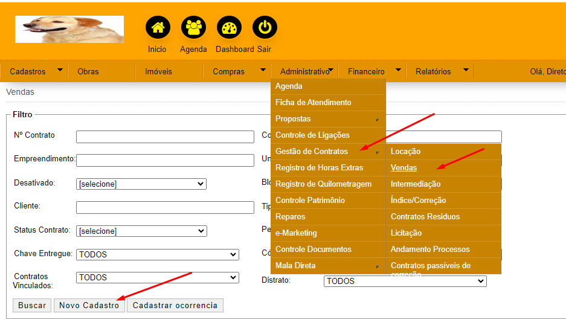This screenshot has width=566, height=319.
Task: Open the Chave Entregue dropdown
Action: (x=158, y=254)
